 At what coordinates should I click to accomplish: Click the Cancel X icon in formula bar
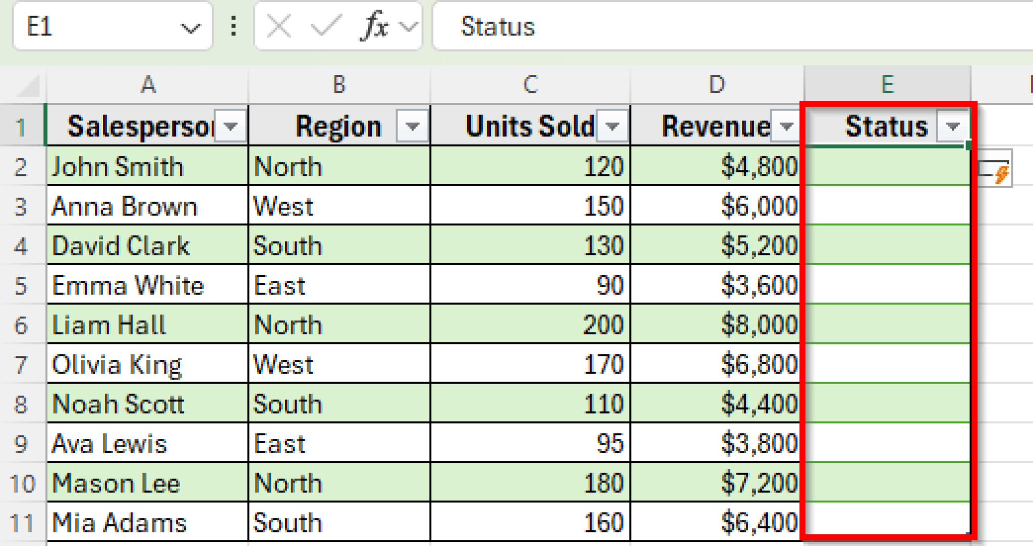(x=279, y=26)
